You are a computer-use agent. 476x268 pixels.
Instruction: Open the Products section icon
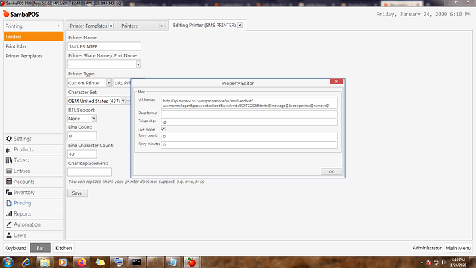8,149
